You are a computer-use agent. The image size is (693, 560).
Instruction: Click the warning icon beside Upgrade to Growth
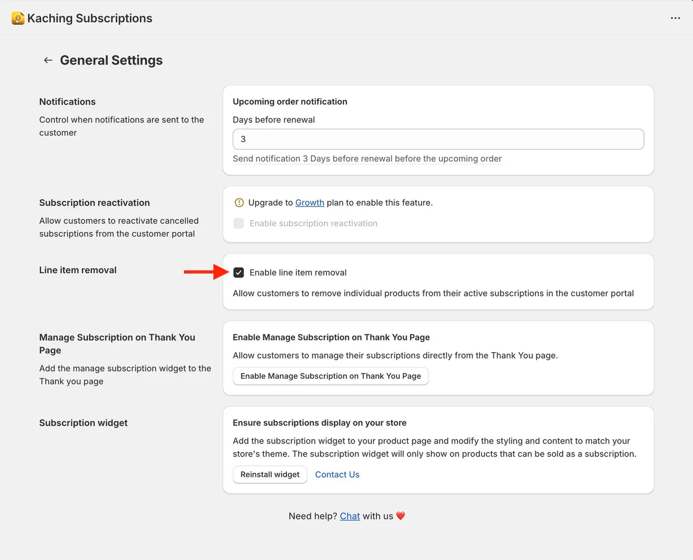coord(239,203)
